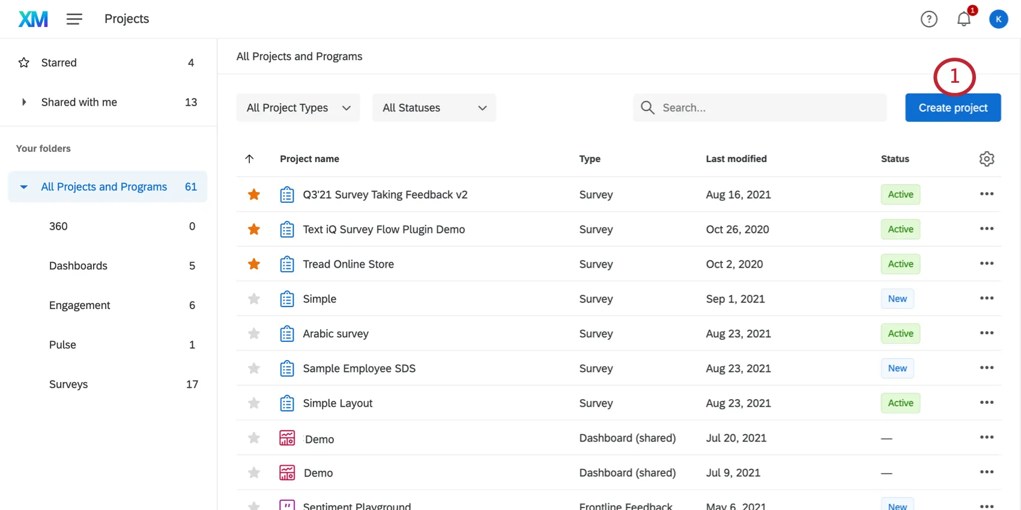
Task: Open the user account avatar K
Action: point(998,19)
